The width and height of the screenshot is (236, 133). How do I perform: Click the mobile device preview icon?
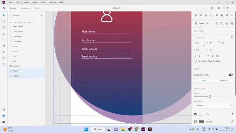coord(212,8)
